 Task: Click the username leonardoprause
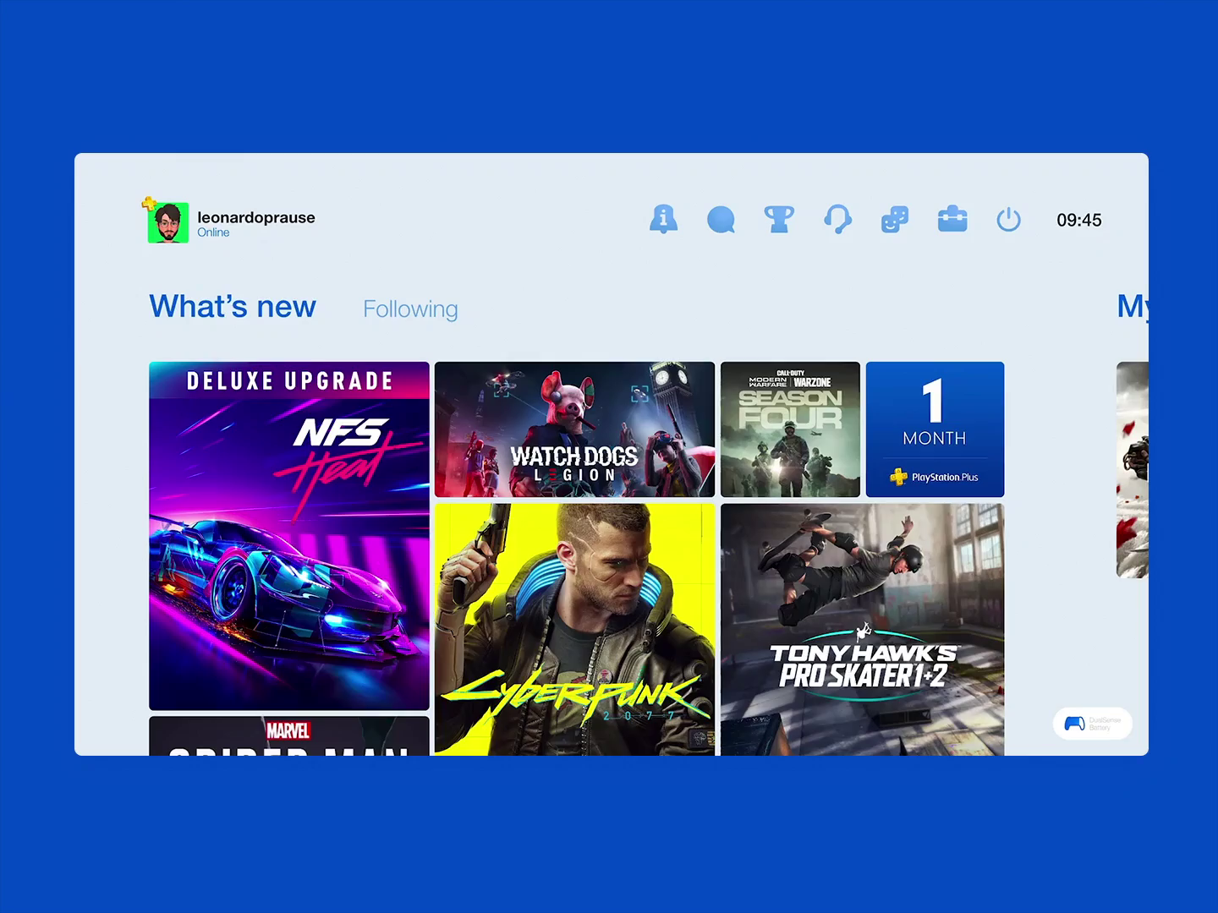click(255, 216)
